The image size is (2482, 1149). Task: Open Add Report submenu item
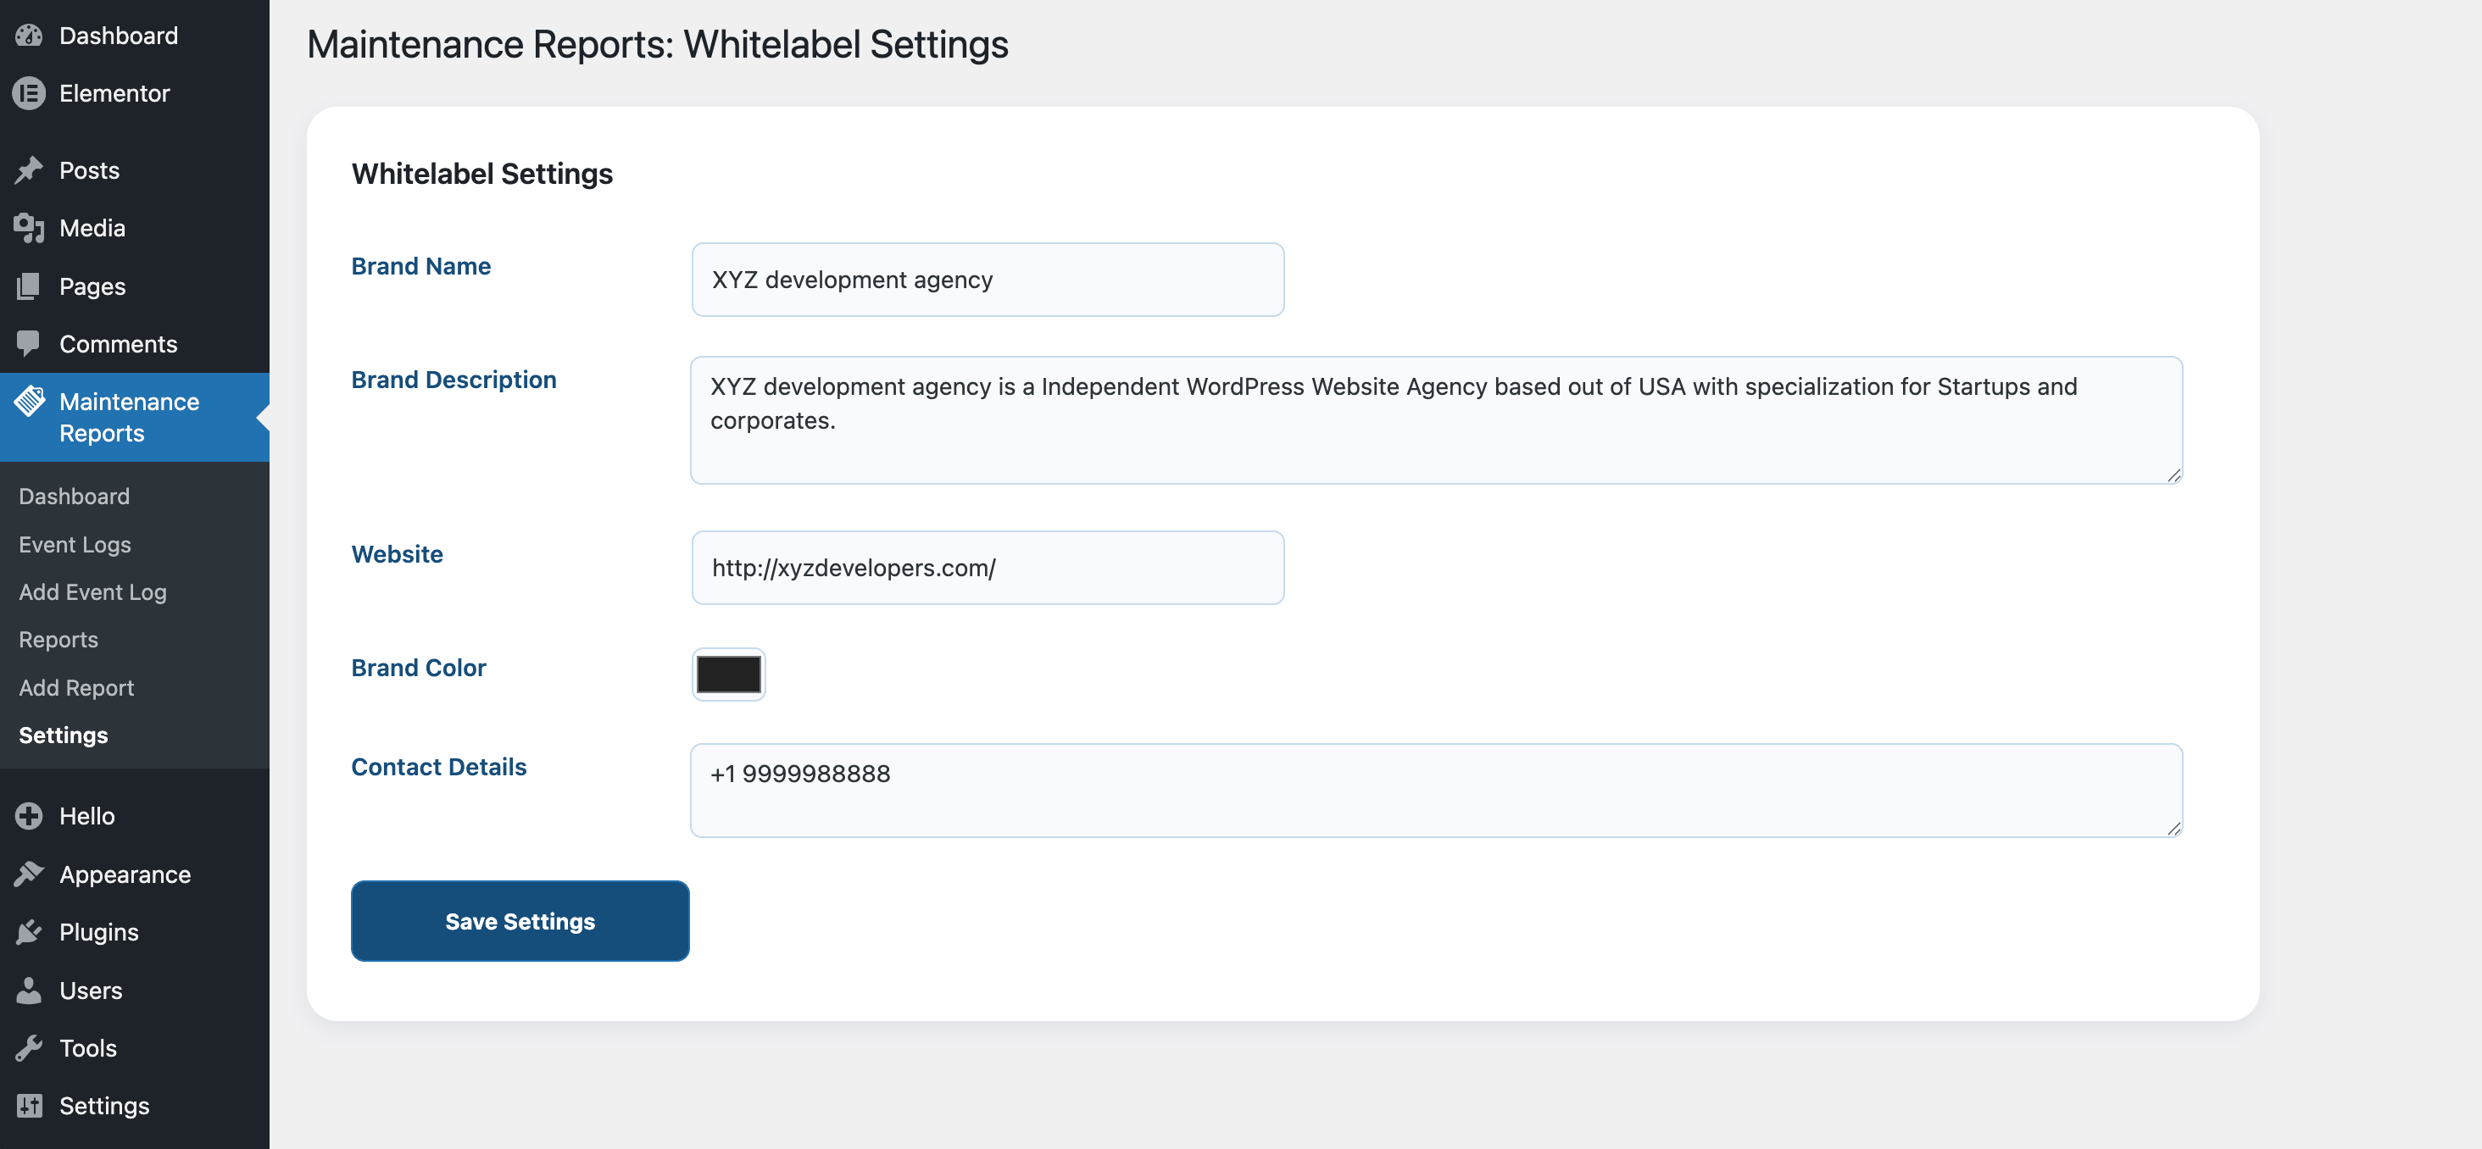(x=76, y=688)
